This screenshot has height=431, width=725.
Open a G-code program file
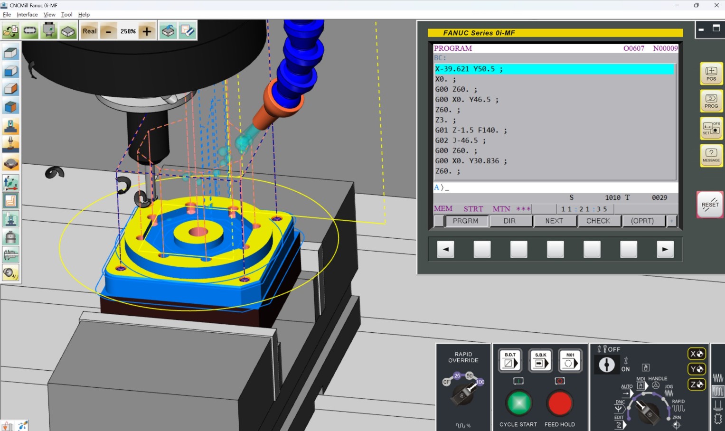9,30
